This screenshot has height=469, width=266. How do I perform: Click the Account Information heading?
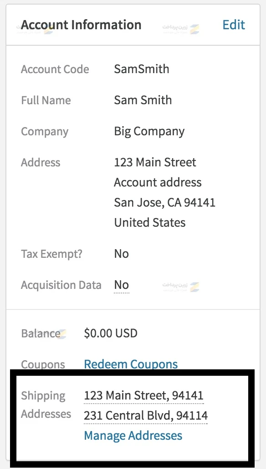(81, 25)
